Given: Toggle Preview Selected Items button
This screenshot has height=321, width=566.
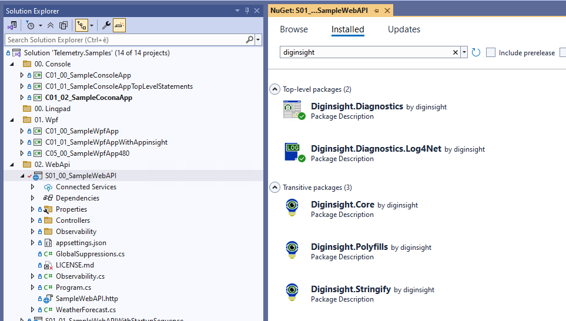Looking at the screenshot, I should click(119, 25).
